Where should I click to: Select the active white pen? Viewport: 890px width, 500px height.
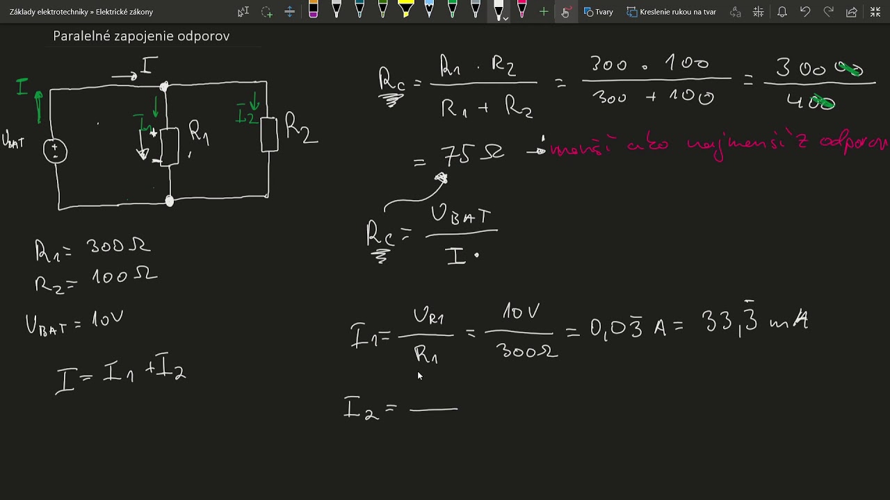498,10
